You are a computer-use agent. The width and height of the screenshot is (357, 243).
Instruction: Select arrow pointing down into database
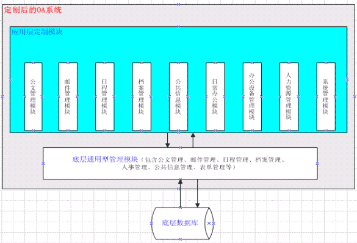tap(197, 194)
